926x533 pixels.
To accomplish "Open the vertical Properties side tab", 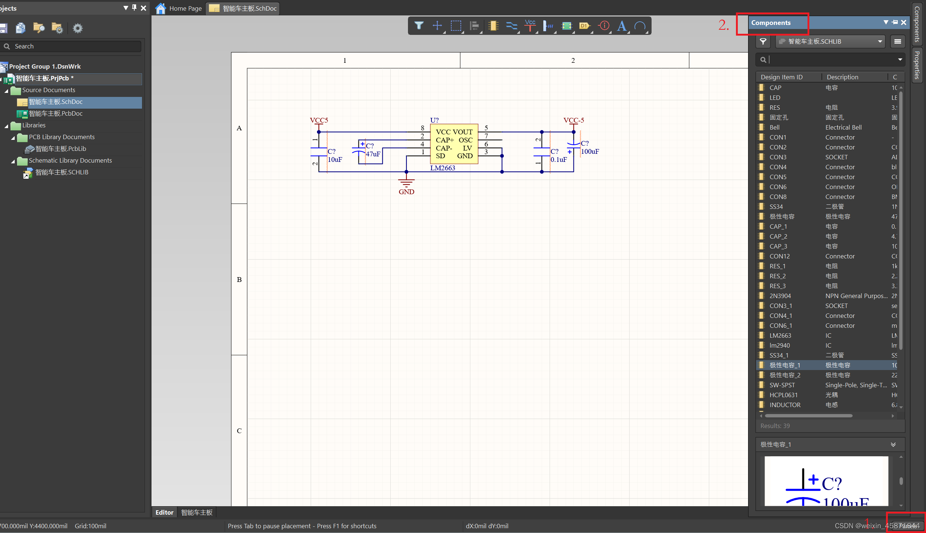I will [x=917, y=65].
